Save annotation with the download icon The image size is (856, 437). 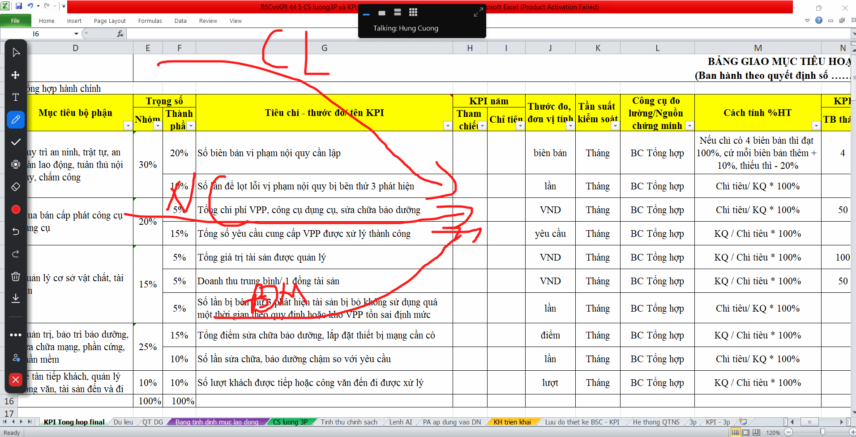click(x=16, y=298)
